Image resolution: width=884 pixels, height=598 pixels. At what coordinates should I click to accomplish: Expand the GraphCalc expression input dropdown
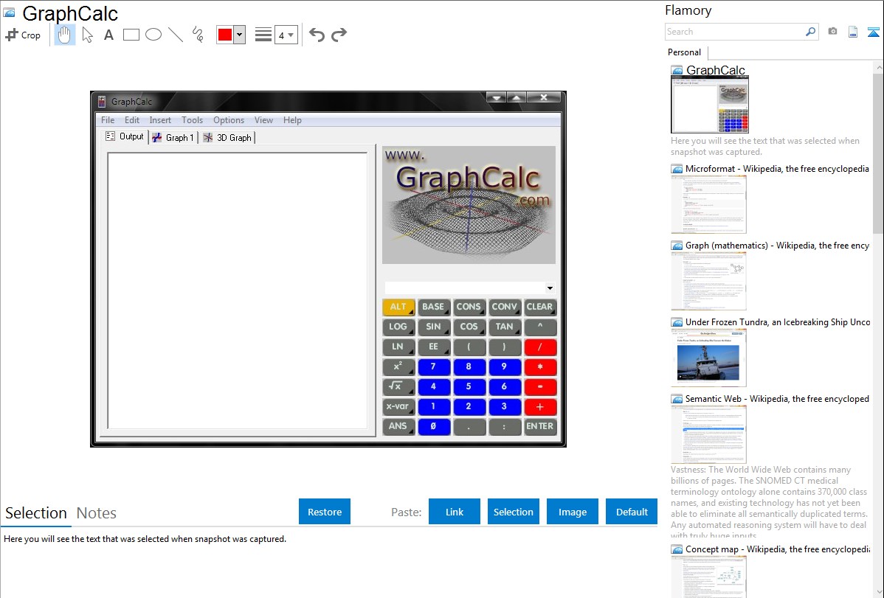pos(550,288)
